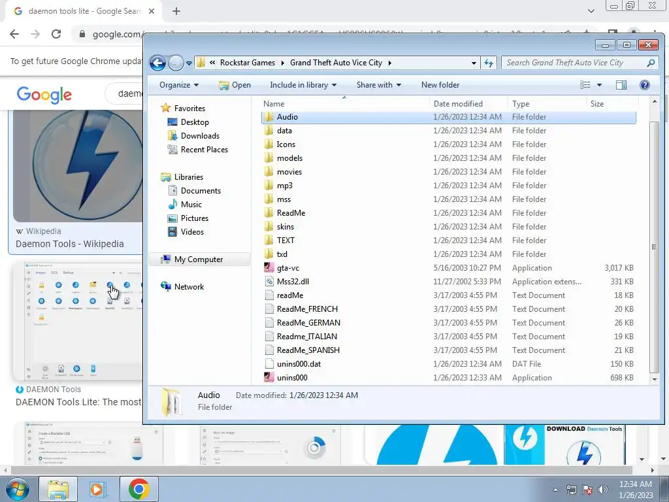Select the txd folder icon
Screen dimensions: 669x502
(x=269, y=254)
